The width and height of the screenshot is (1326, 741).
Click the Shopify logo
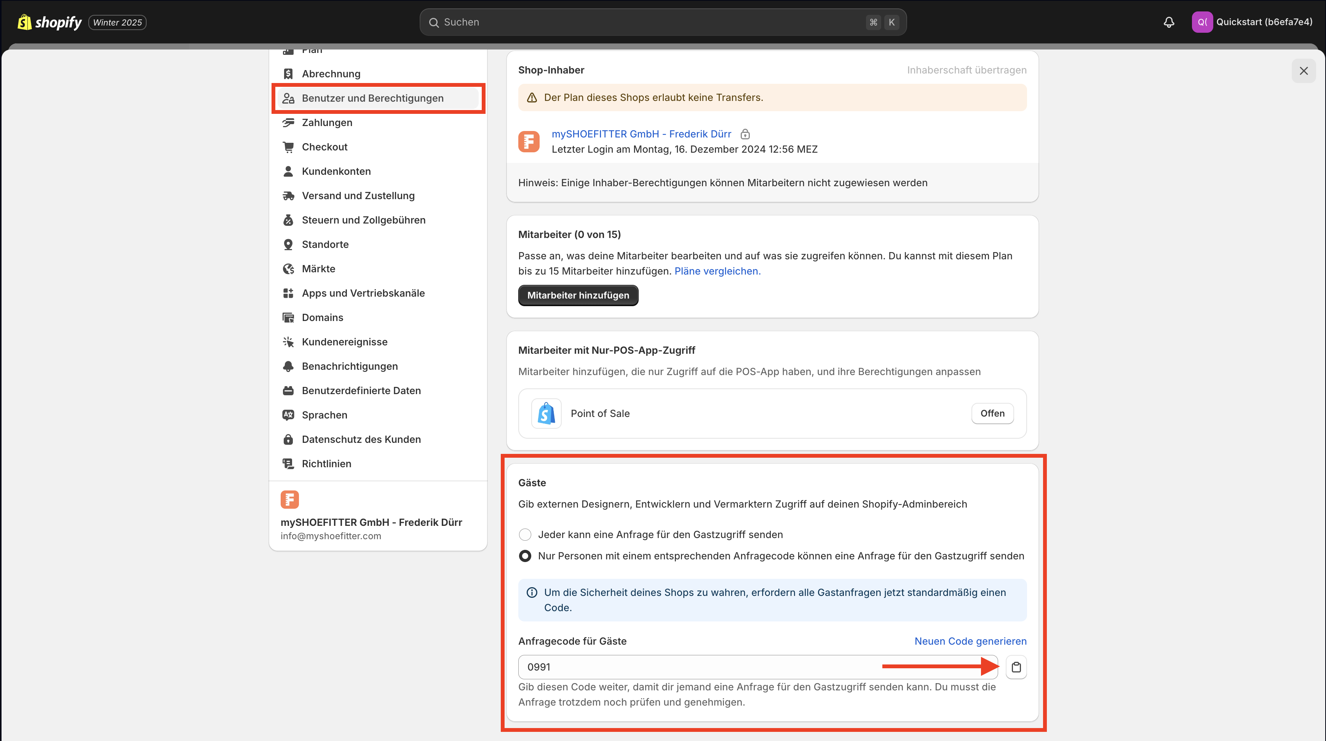point(50,22)
